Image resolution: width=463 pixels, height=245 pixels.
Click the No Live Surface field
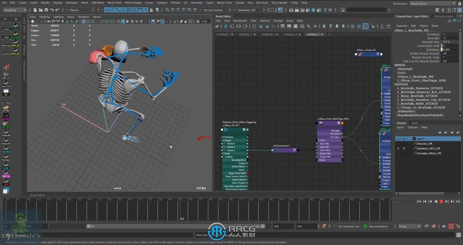tap(213, 10)
